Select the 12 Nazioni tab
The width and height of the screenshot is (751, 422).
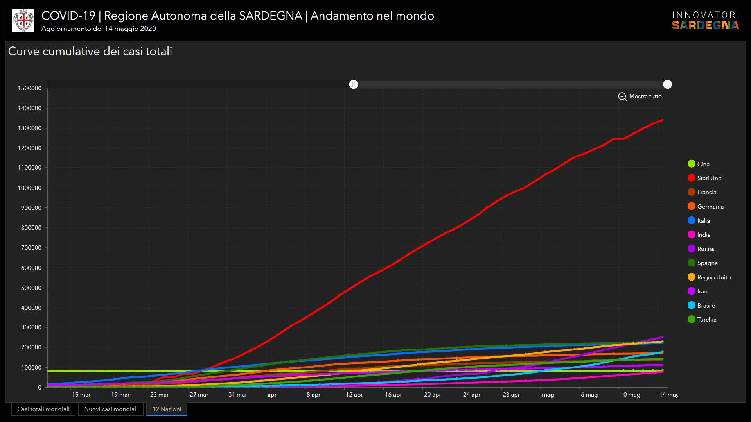coord(167,409)
